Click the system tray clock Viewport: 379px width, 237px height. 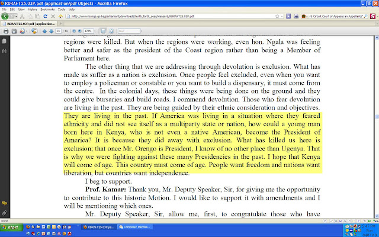pyautogui.click(x=369, y=230)
